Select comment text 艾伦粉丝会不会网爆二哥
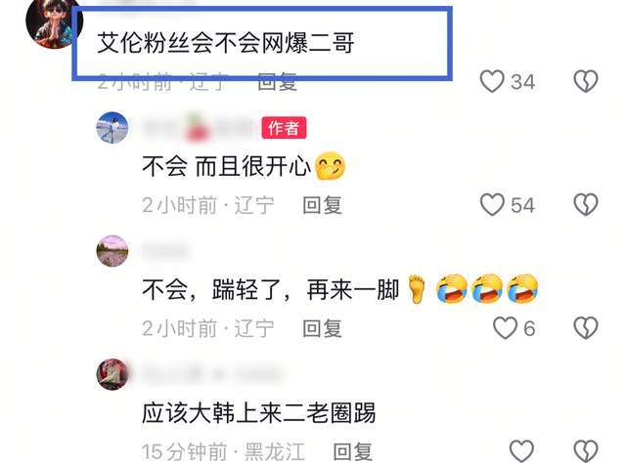 (226, 43)
